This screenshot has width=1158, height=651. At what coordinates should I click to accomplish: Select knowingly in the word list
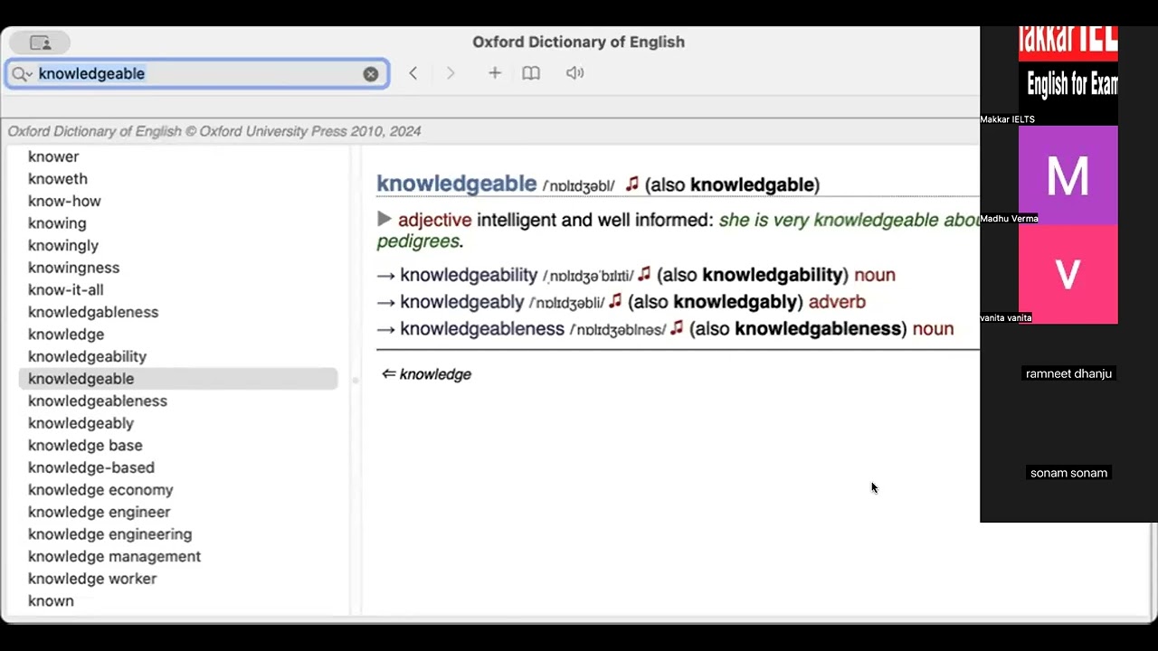tap(63, 245)
